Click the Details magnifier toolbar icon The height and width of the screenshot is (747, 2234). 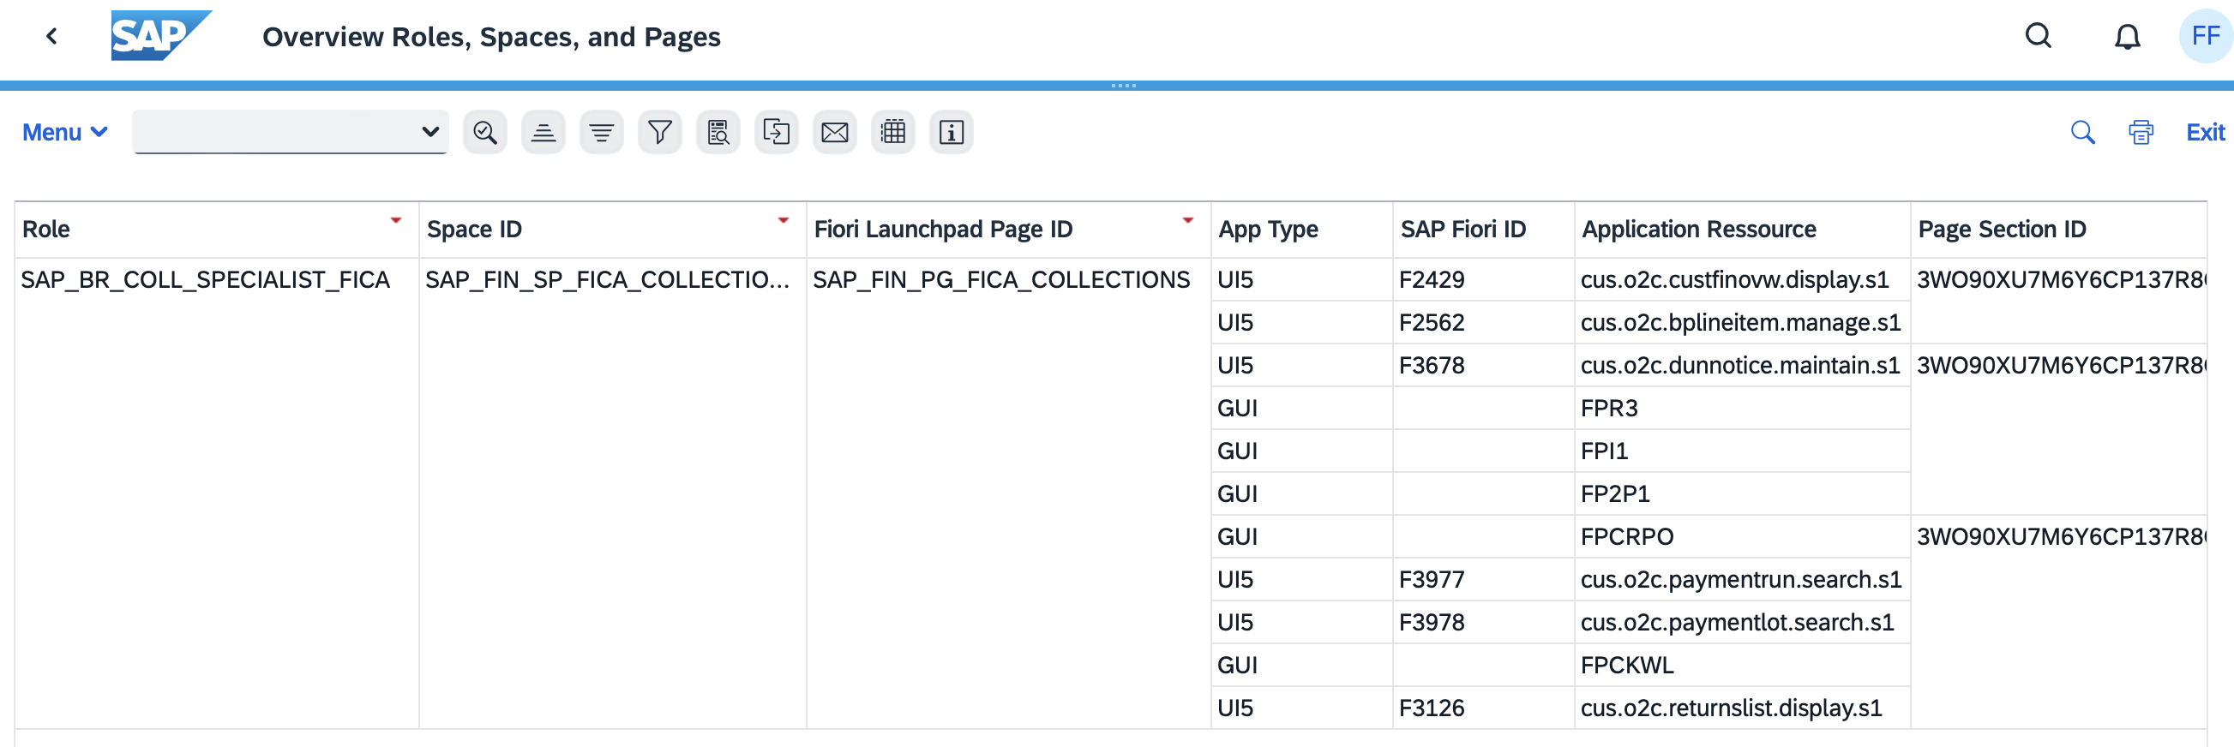pos(485,133)
